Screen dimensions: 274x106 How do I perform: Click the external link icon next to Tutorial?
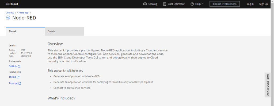tap(20, 83)
